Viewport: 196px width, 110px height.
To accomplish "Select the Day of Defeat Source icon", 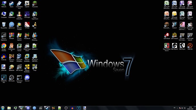I will coord(167,47).
